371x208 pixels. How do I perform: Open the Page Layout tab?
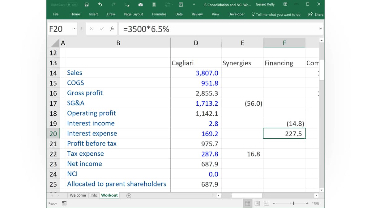coord(134,14)
